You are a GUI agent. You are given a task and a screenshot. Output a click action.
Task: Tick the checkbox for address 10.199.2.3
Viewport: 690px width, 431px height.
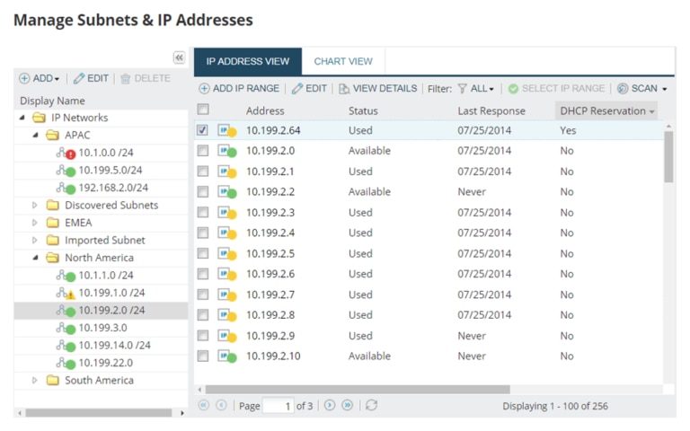click(x=203, y=213)
